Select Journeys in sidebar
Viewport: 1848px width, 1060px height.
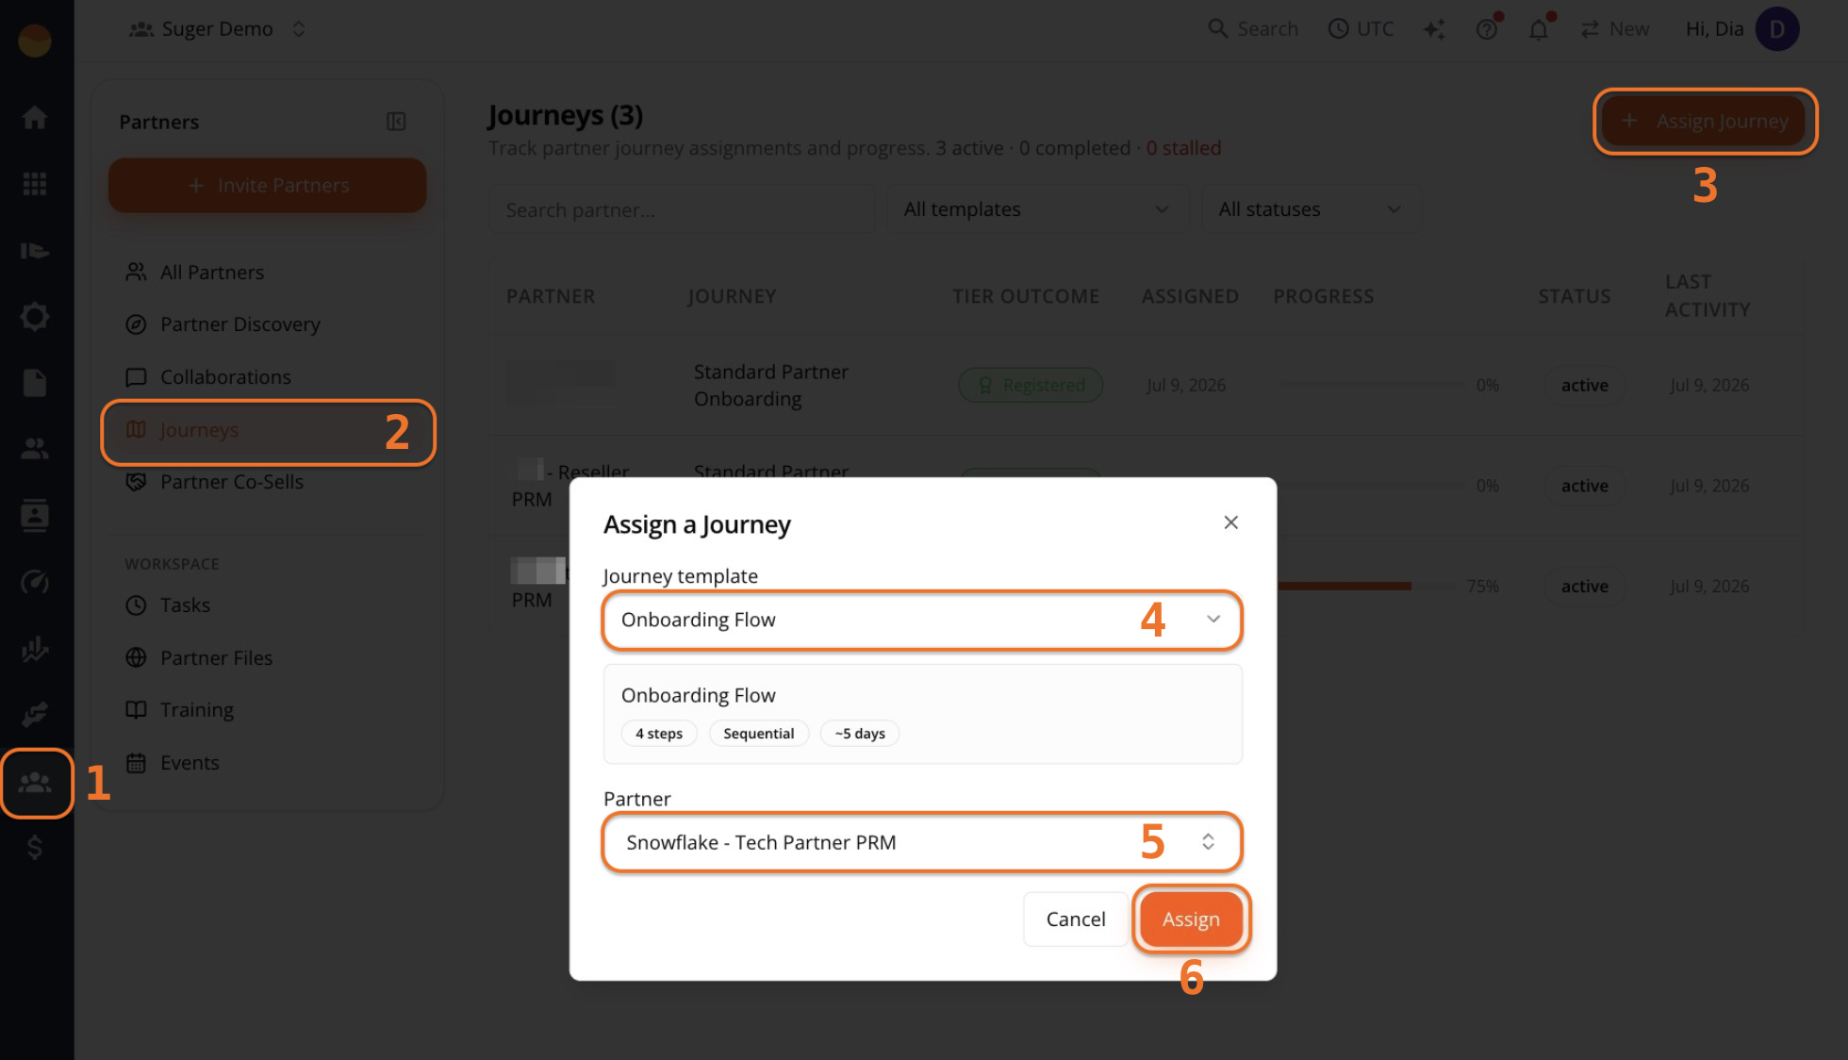click(x=268, y=431)
